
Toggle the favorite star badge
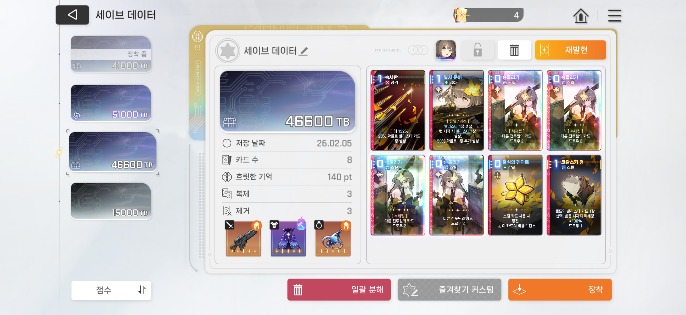[228, 51]
